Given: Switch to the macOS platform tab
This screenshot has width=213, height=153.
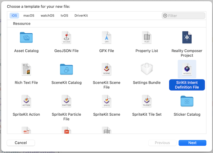Looking at the screenshot, I should click(29, 16).
